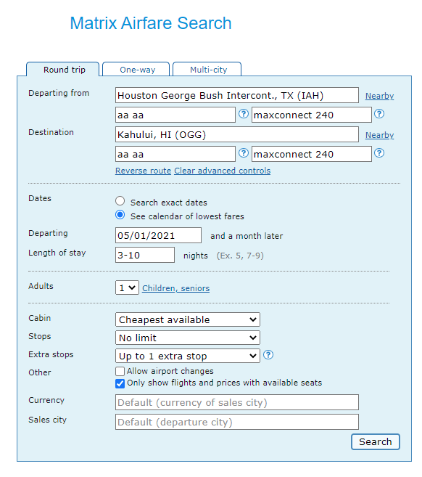Select See calendar of lowest fares

pyautogui.click(x=120, y=215)
